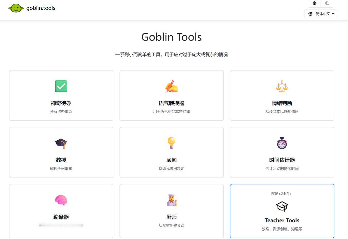
Task: Open the 教授 tool title
Action: pos(61,160)
